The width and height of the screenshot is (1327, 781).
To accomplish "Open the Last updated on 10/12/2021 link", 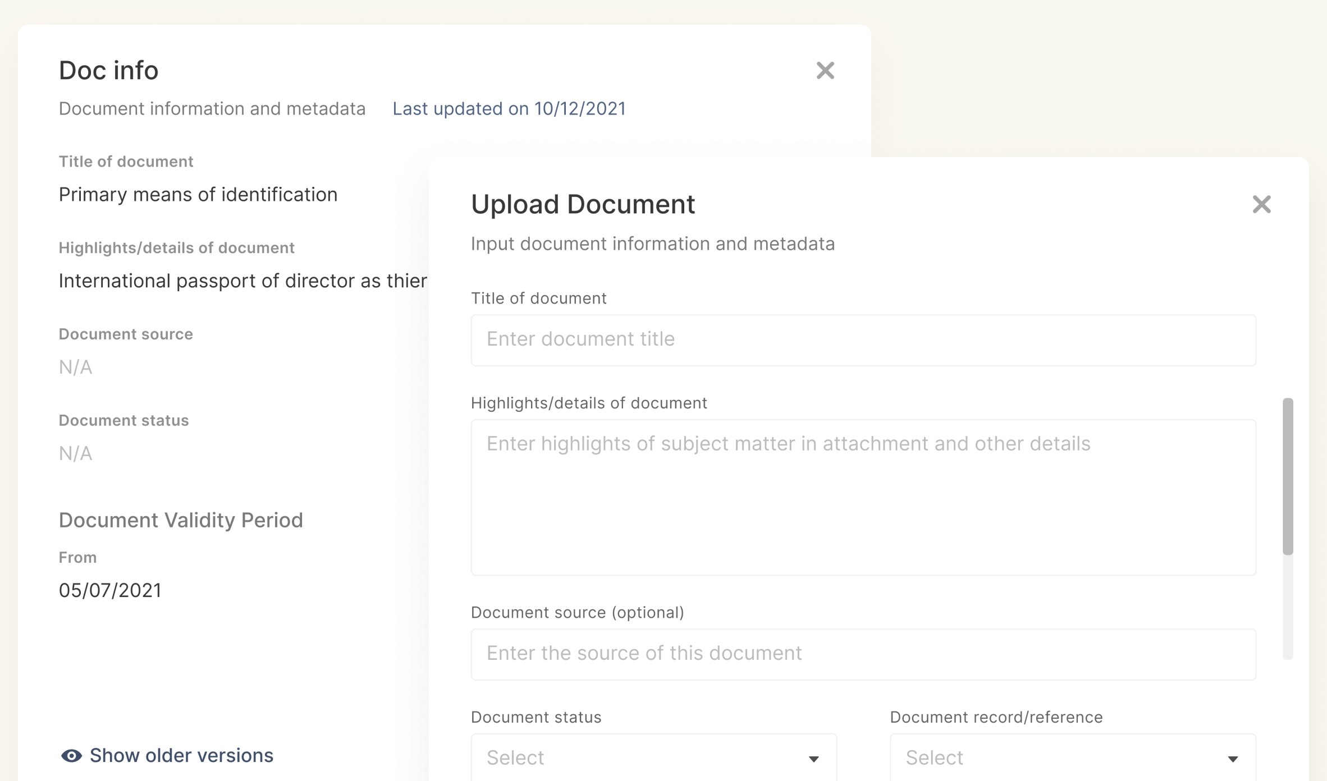I will tap(509, 109).
